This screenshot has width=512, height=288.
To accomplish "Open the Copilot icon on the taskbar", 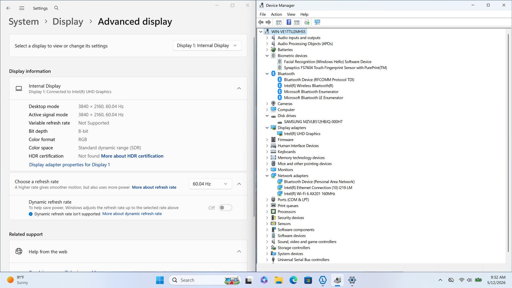I will 264,280.
